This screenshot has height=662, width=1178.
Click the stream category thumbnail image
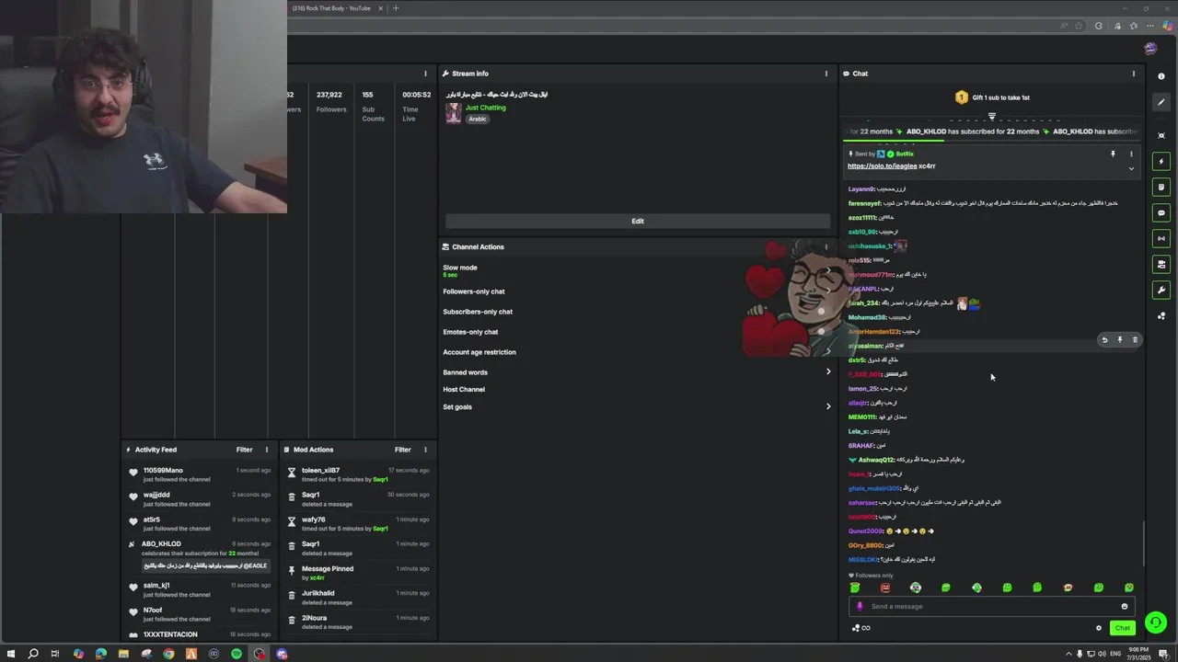tap(453, 113)
